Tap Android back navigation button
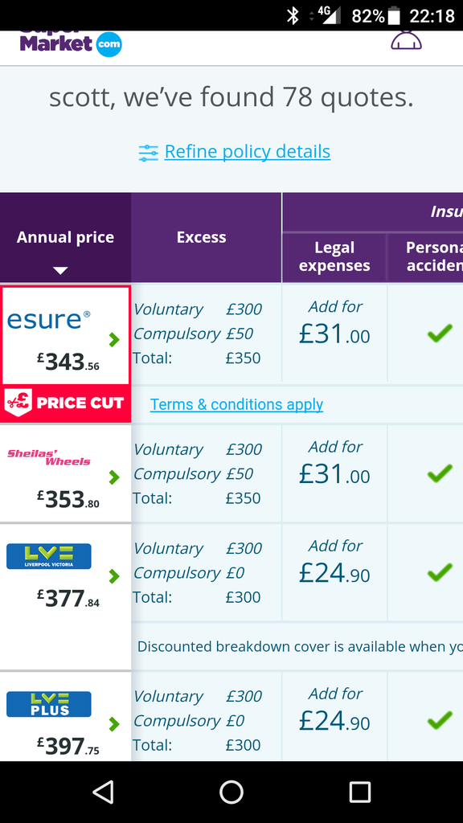This screenshot has width=463, height=823. click(x=103, y=792)
